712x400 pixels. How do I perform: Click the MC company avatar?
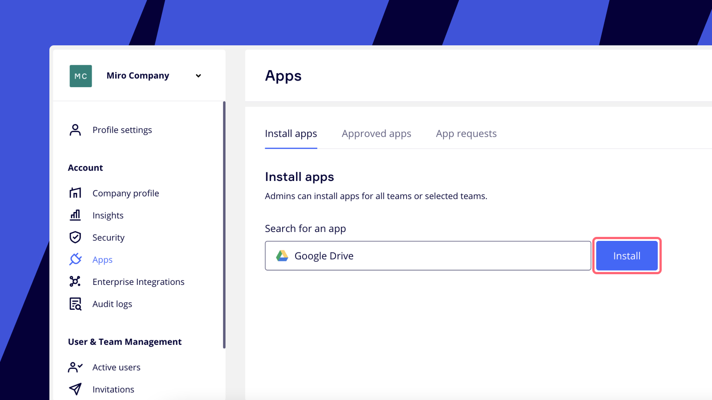(x=81, y=76)
